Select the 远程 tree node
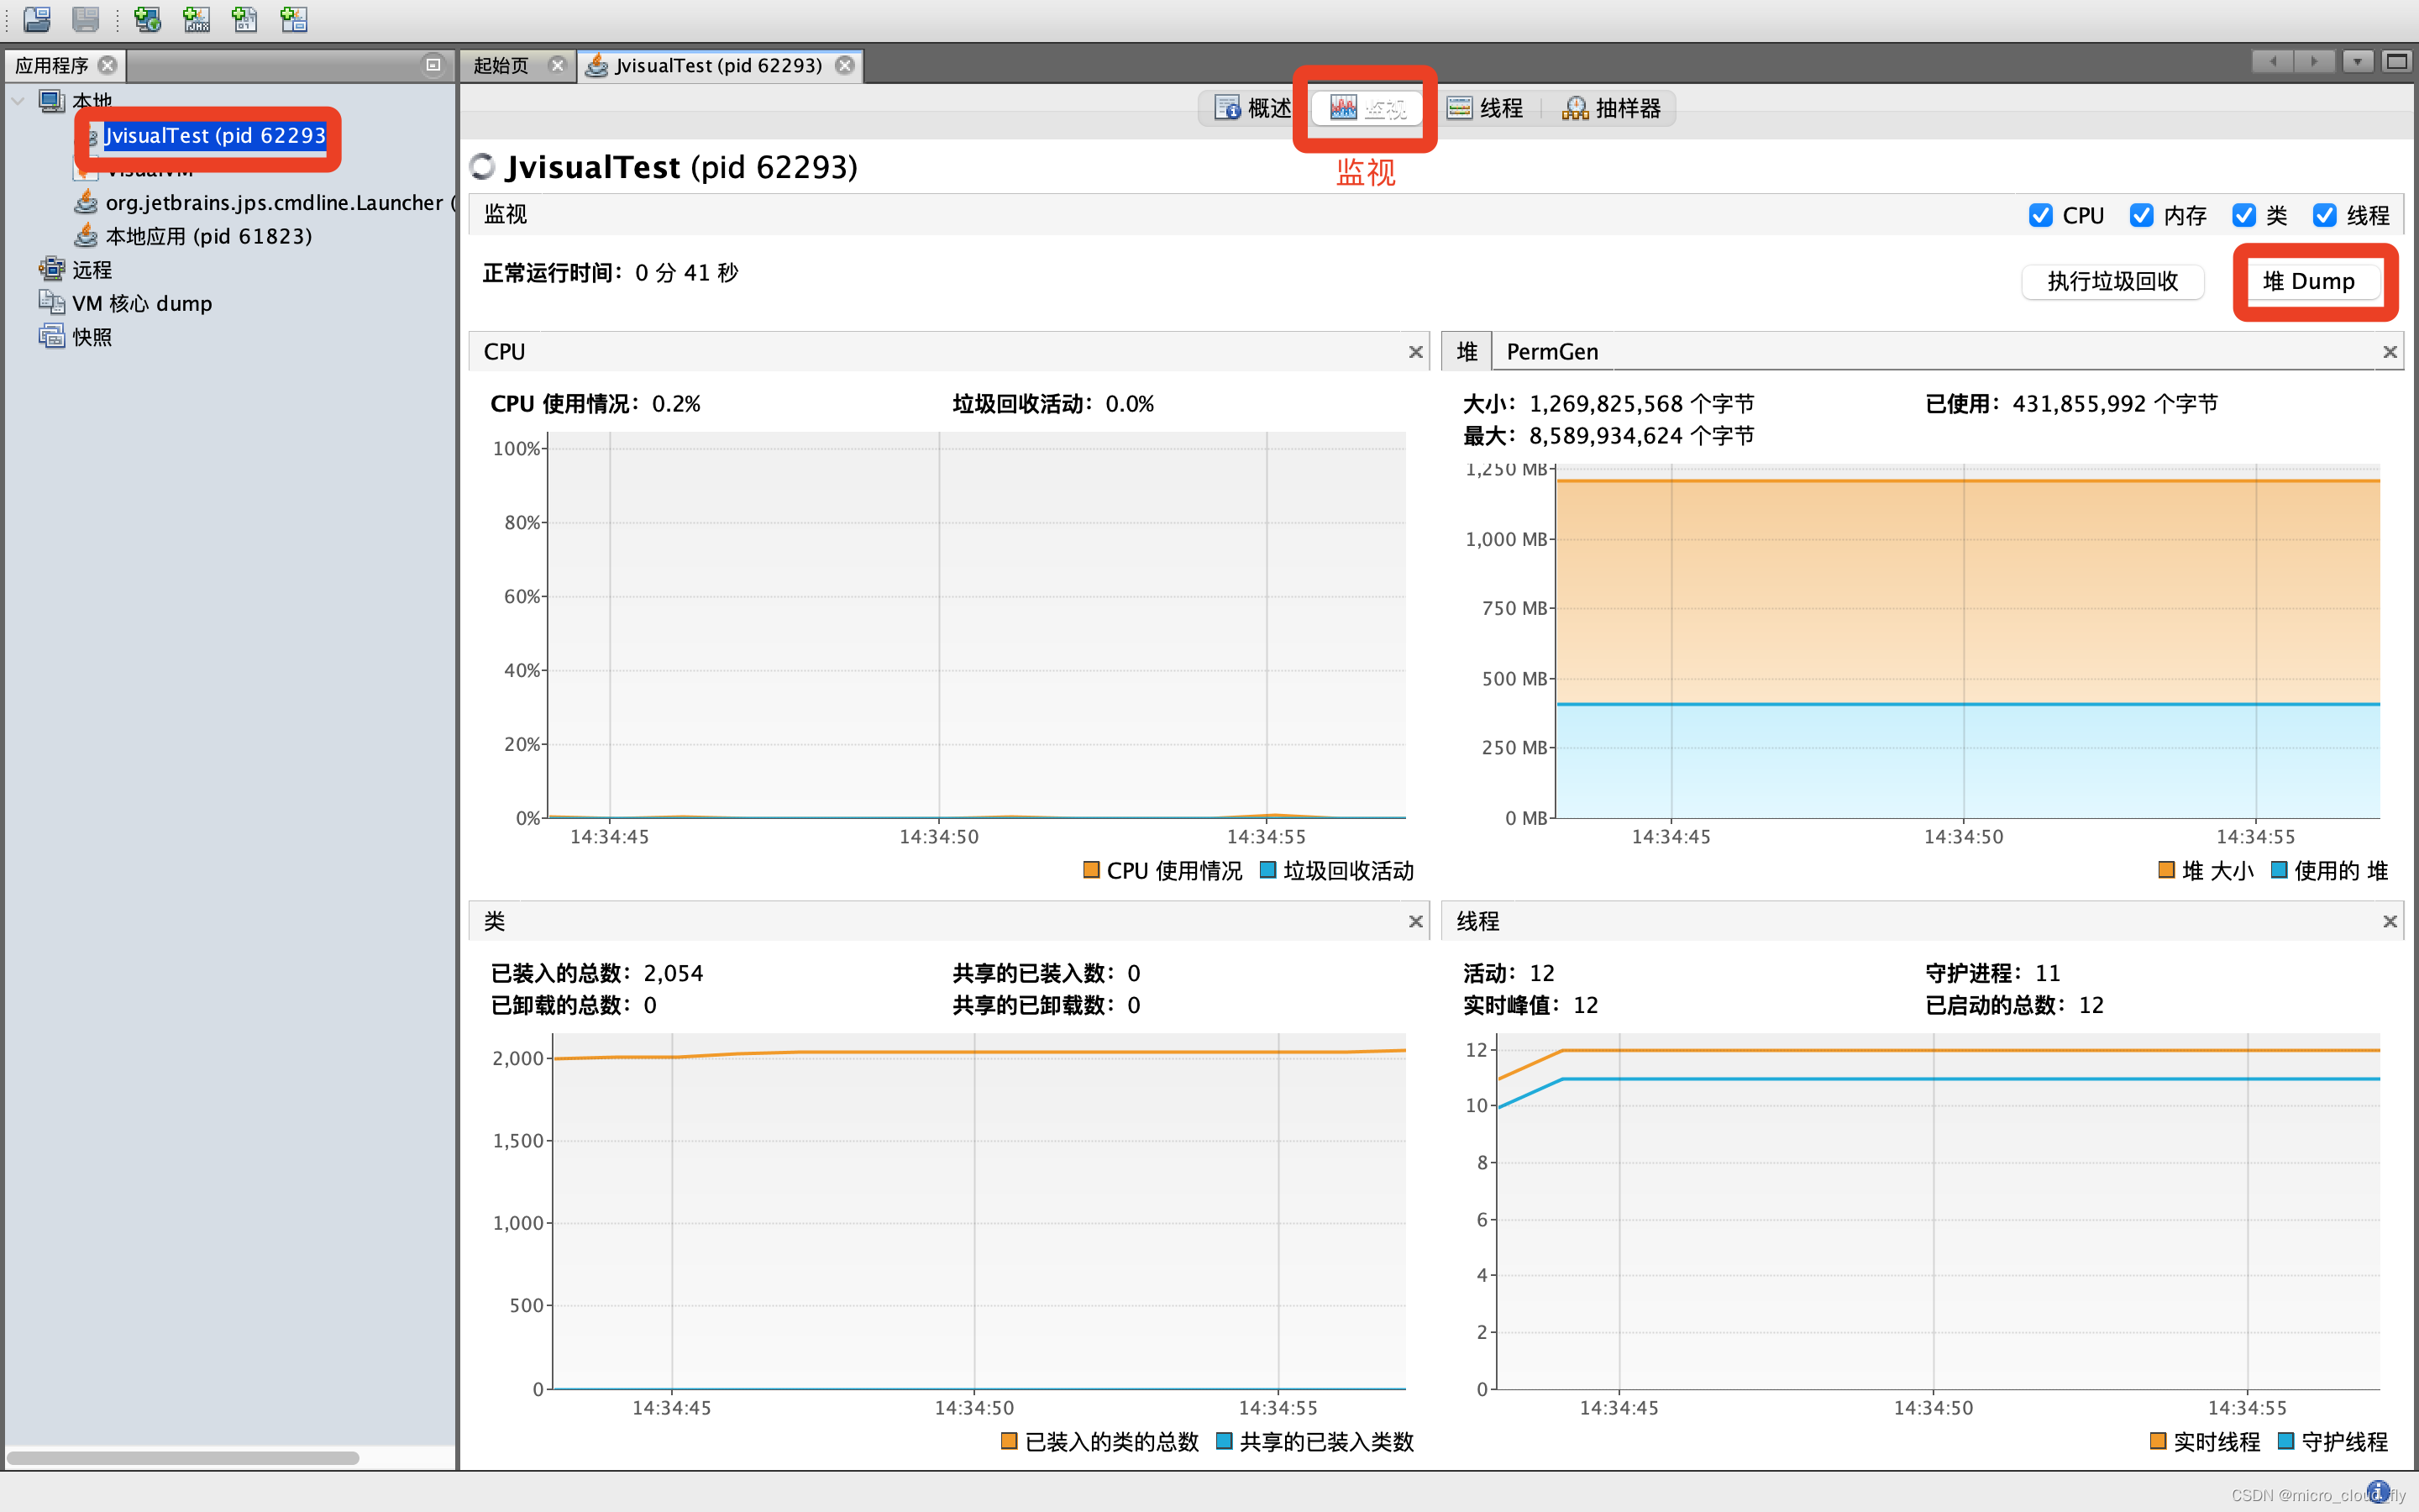 pos(92,270)
